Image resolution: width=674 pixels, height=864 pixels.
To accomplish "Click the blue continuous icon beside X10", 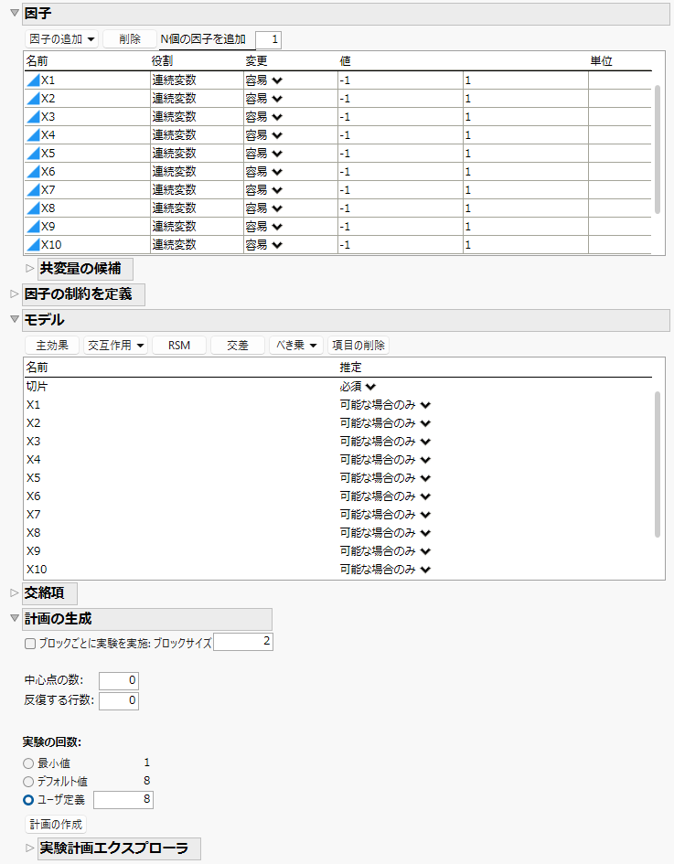I will pos(33,244).
